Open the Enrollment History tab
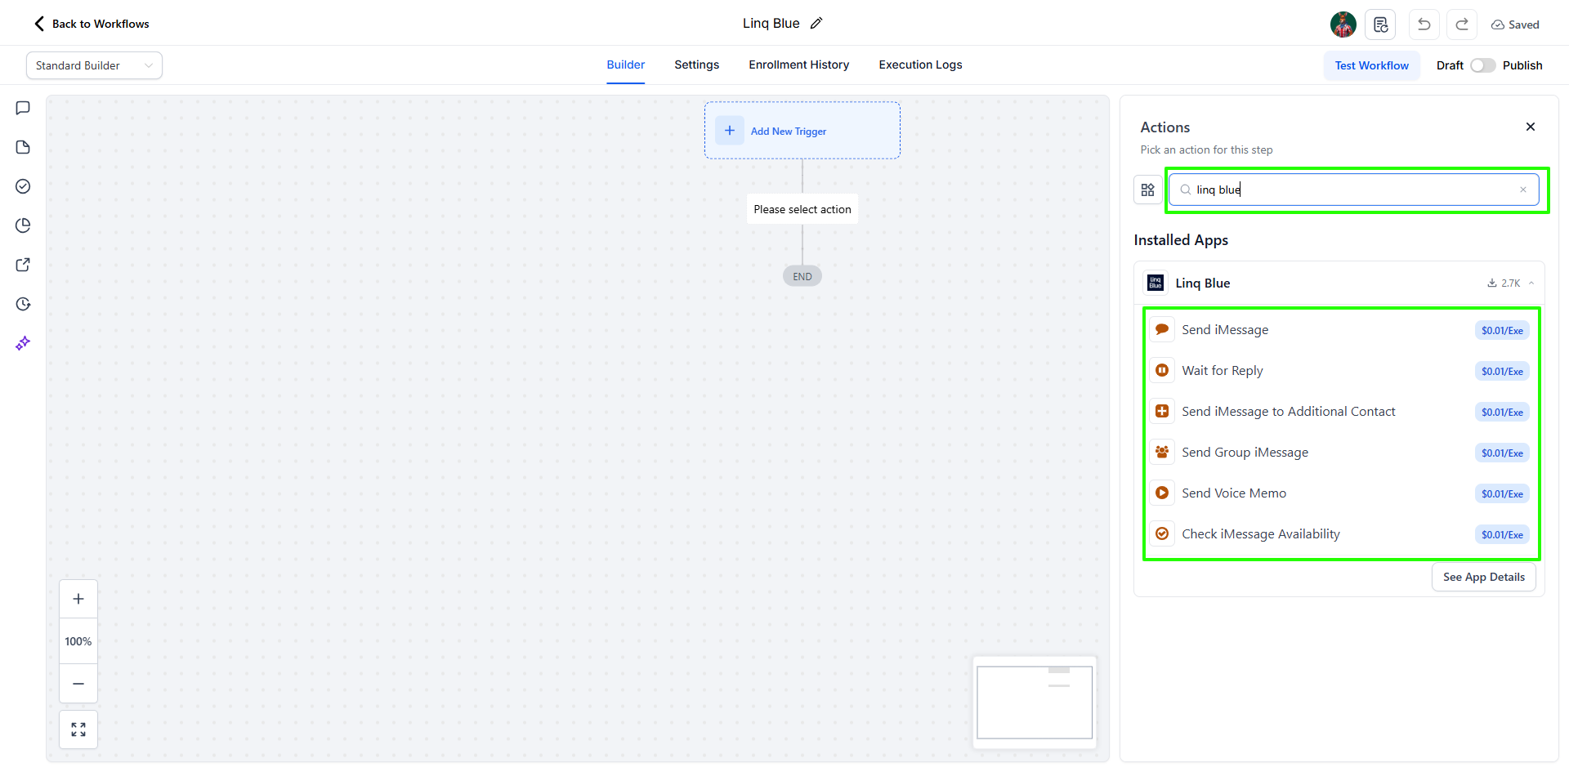This screenshot has height=772, width=1569. [799, 65]
